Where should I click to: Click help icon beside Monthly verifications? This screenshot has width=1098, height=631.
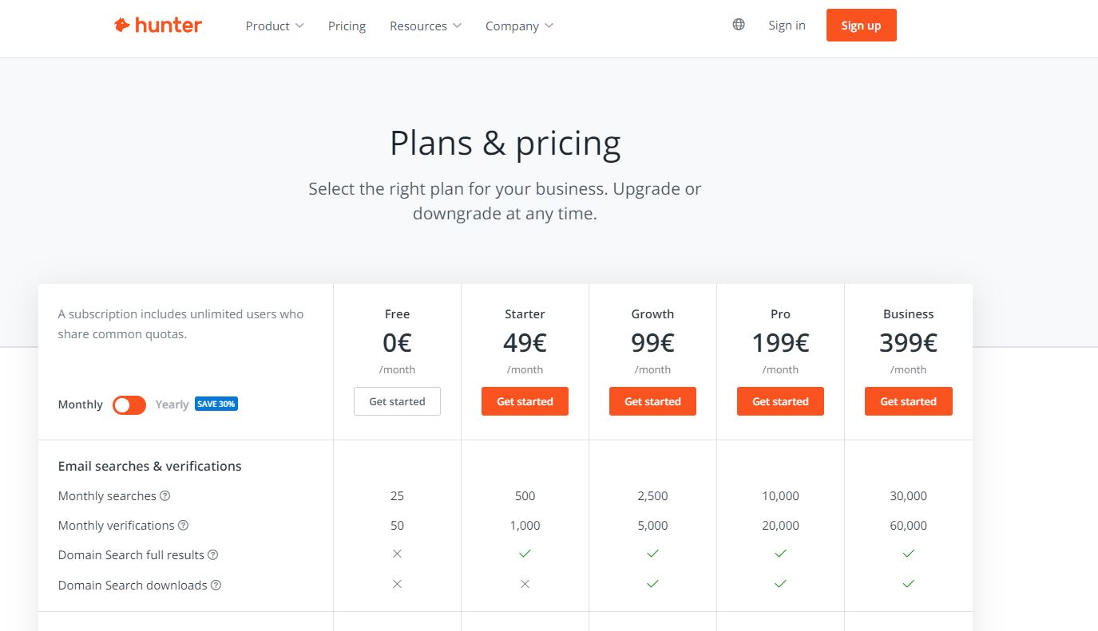click(x=184, y=525)
